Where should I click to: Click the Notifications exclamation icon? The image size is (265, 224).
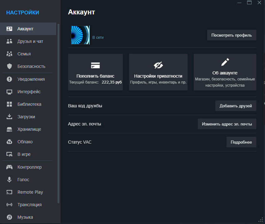[9, 79]
